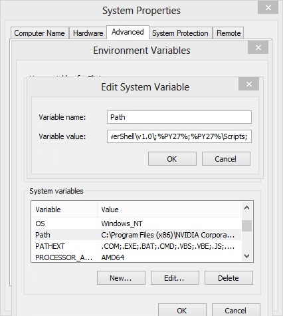The width and height of the screenshot is (283, 316).
Task: Click the Windows_NT value cell
Action: pos(122,224)
